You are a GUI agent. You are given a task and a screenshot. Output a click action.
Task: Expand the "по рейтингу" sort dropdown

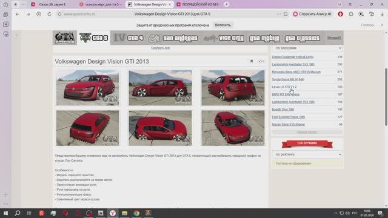(307, 154)
